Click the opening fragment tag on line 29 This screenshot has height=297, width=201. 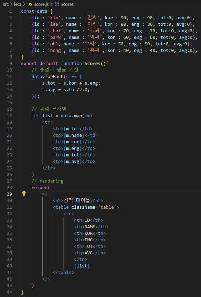click(x=45, y=194)
